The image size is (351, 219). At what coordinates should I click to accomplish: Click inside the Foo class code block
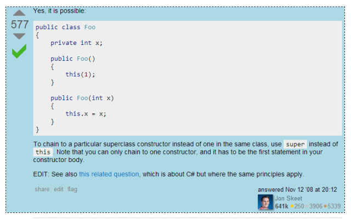pyautogui.click(x=188, y=78)
